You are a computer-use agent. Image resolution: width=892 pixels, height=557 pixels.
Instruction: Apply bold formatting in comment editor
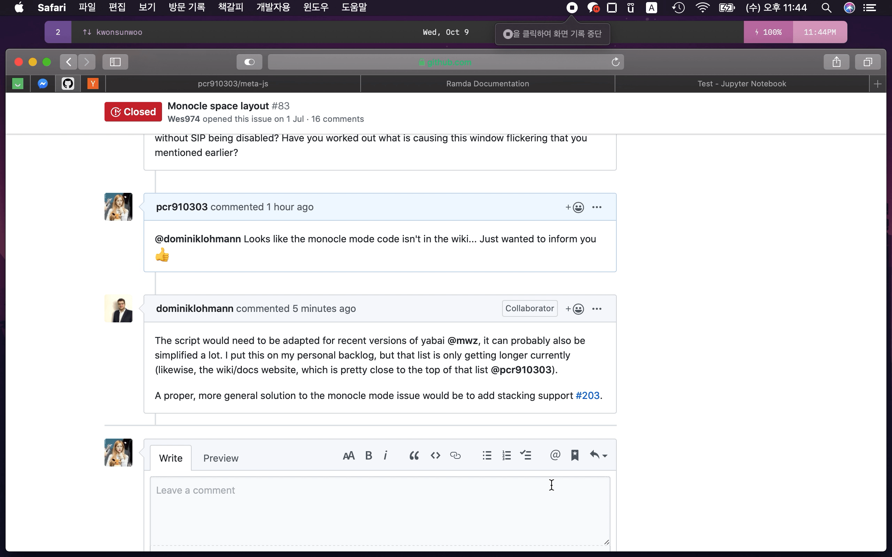click(x=368, y=456)
